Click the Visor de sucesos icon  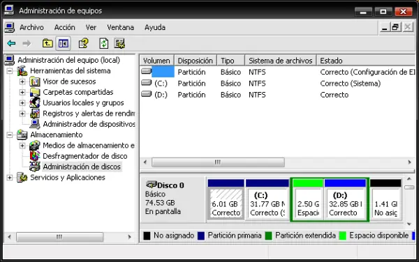(x=35, y=82)
